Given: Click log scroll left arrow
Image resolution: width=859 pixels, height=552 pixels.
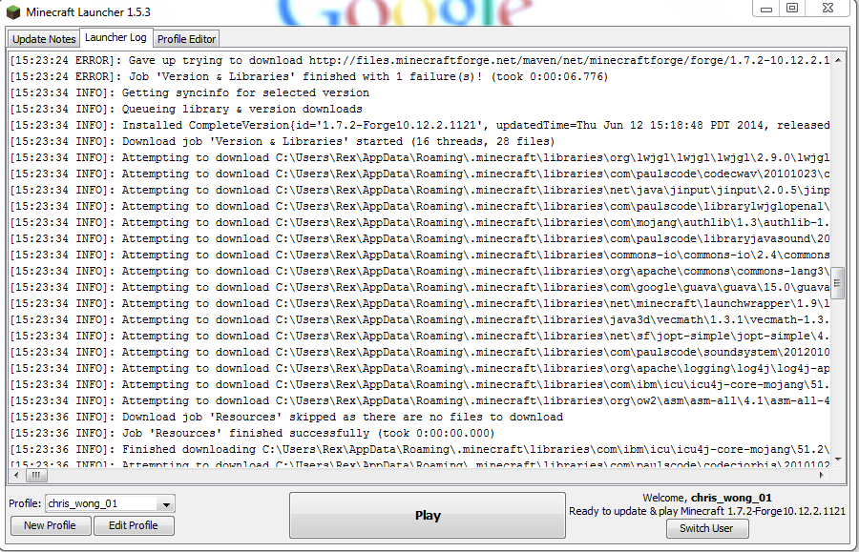Looking at the screenshot, I should (16, 476).
